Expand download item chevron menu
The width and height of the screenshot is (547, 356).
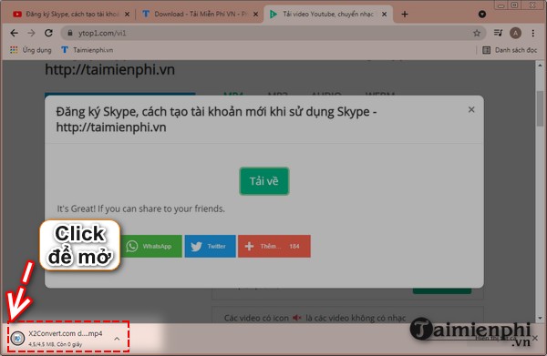pyautogui.click(x=118, y=338)
